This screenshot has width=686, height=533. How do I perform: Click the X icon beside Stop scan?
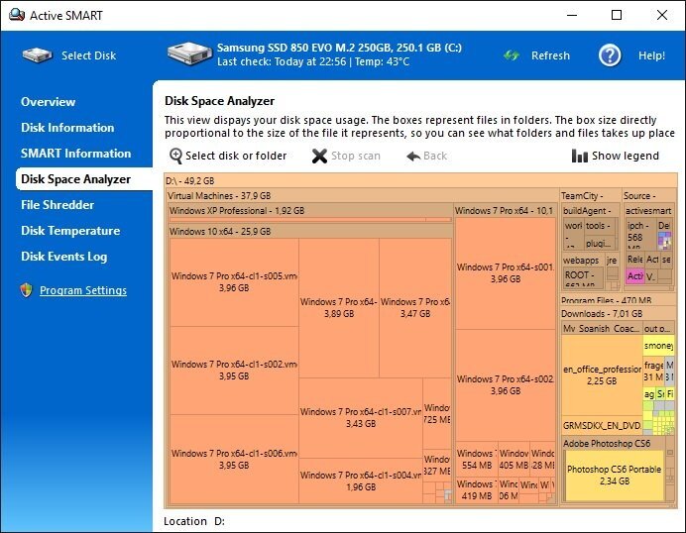click(319, 156)
